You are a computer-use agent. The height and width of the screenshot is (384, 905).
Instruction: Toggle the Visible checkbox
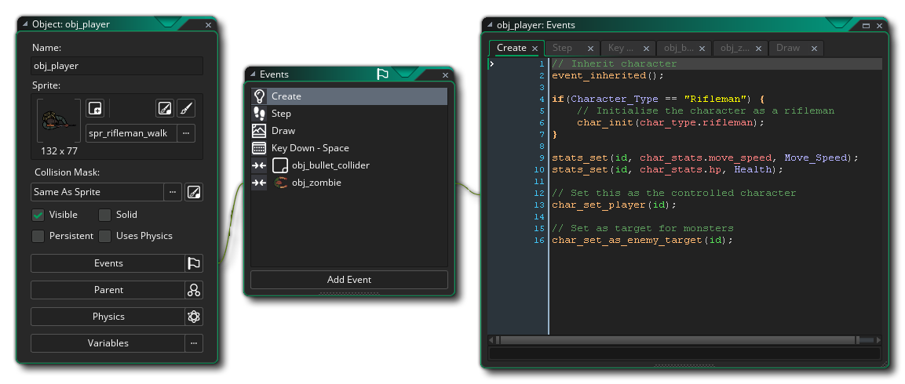tap(38, 215)
